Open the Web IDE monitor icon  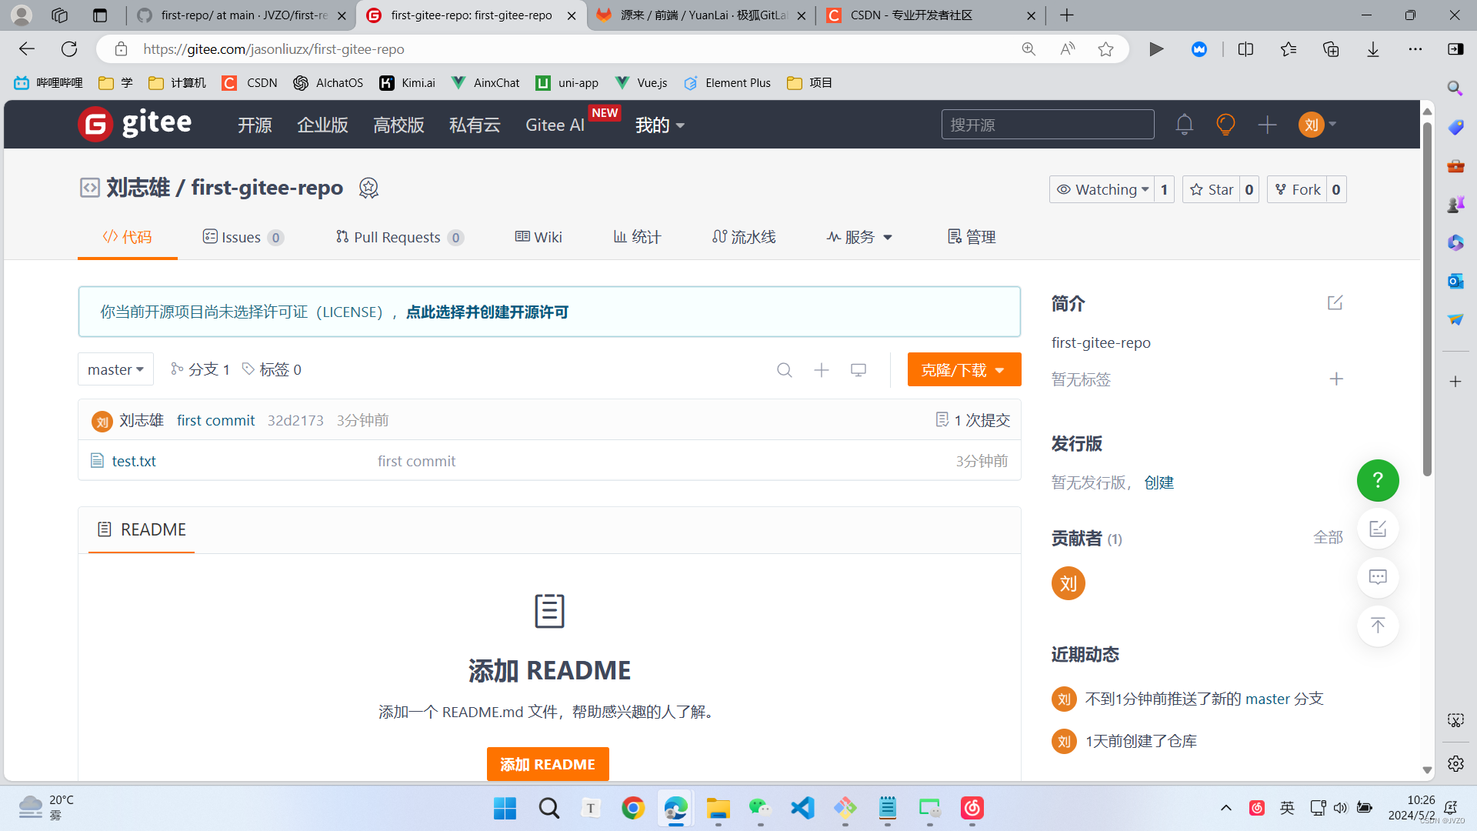tap(859, 370)
